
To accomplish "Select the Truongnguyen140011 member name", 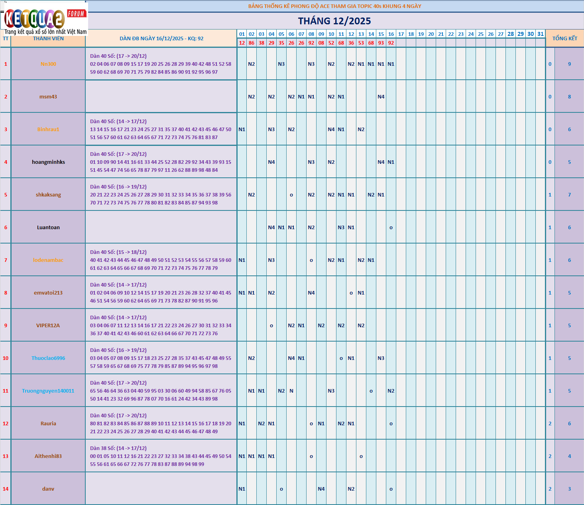I will [48, 391].
